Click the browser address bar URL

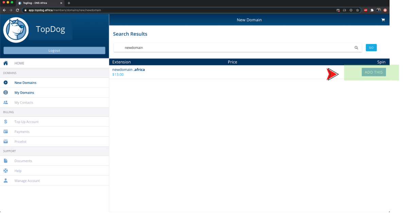point(65,10)
